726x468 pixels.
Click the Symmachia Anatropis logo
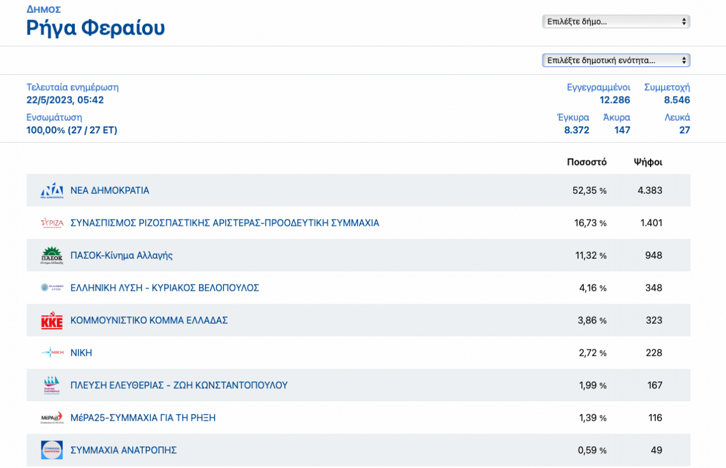(52, 450)
